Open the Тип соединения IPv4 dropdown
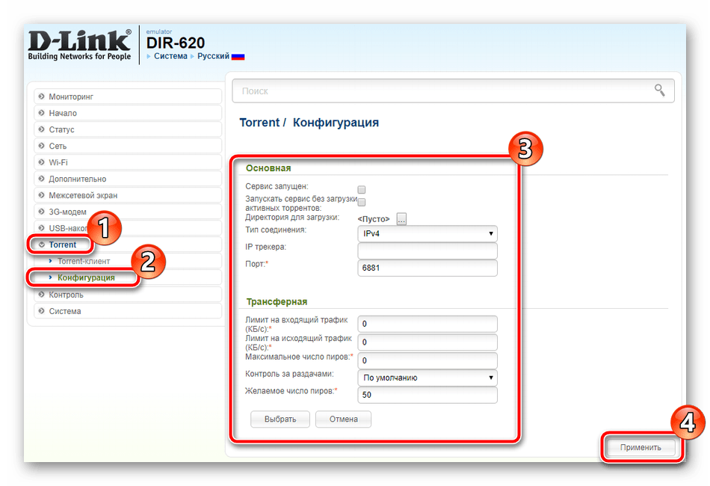 (x=427, y=234)
